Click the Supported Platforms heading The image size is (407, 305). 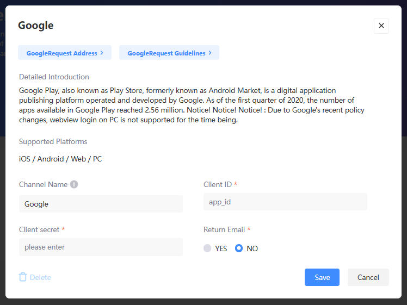53,141
